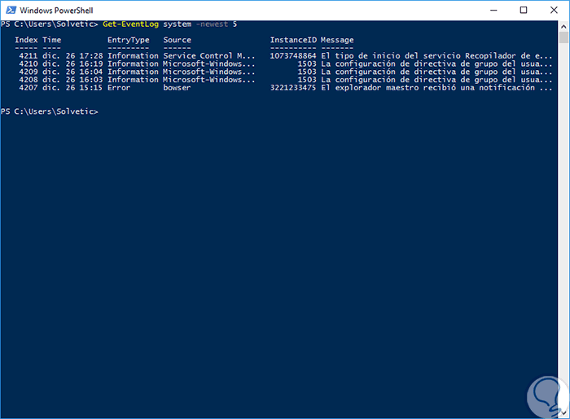Click the Time column header

pos(51,40)
